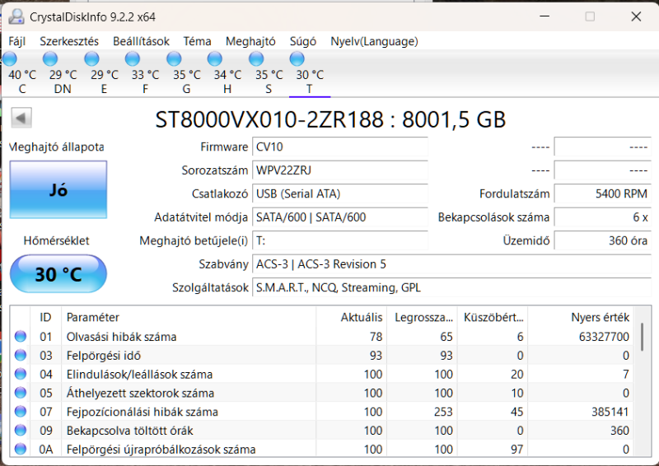This screenshot has height=466, width=659.
Task: Select the Felpörgési újrapróbálkozások száma row
Action: pos(321,449)
